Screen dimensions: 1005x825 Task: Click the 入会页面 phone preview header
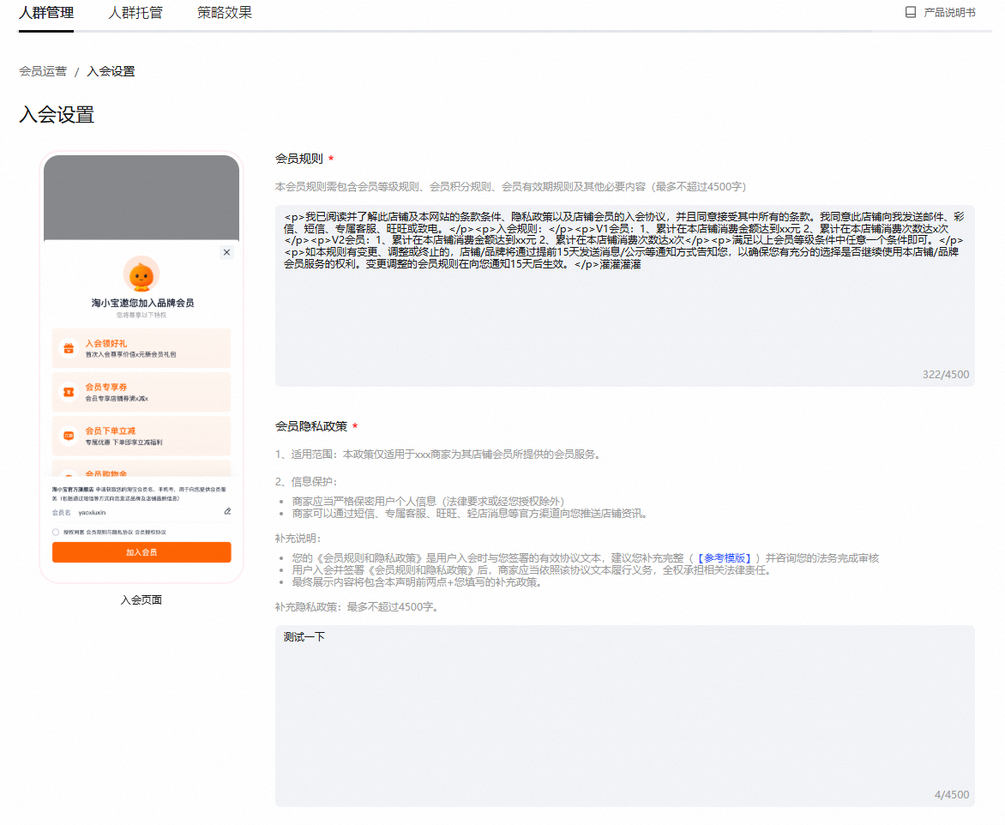click(x=141, y=198)
